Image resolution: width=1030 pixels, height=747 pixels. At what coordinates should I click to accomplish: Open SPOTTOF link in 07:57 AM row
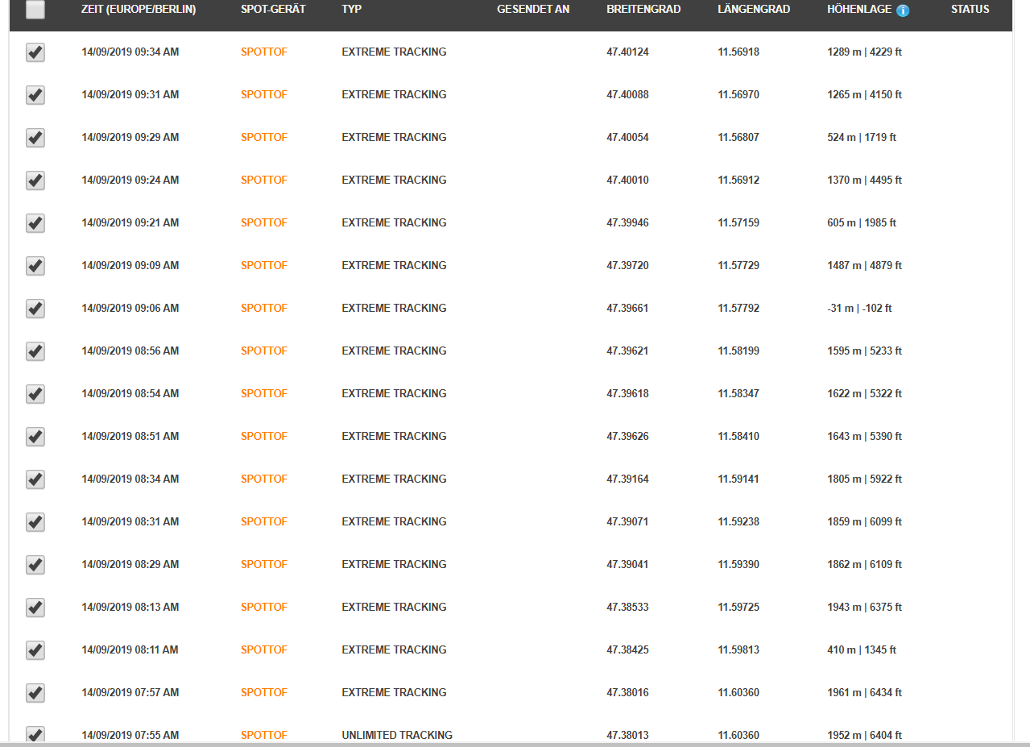(x=264, y=693)
